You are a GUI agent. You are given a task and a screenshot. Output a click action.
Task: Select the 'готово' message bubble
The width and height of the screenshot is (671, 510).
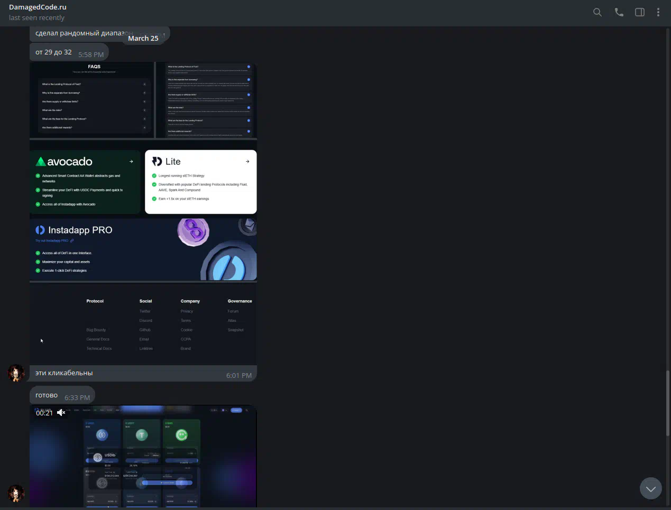pos(47,395)
